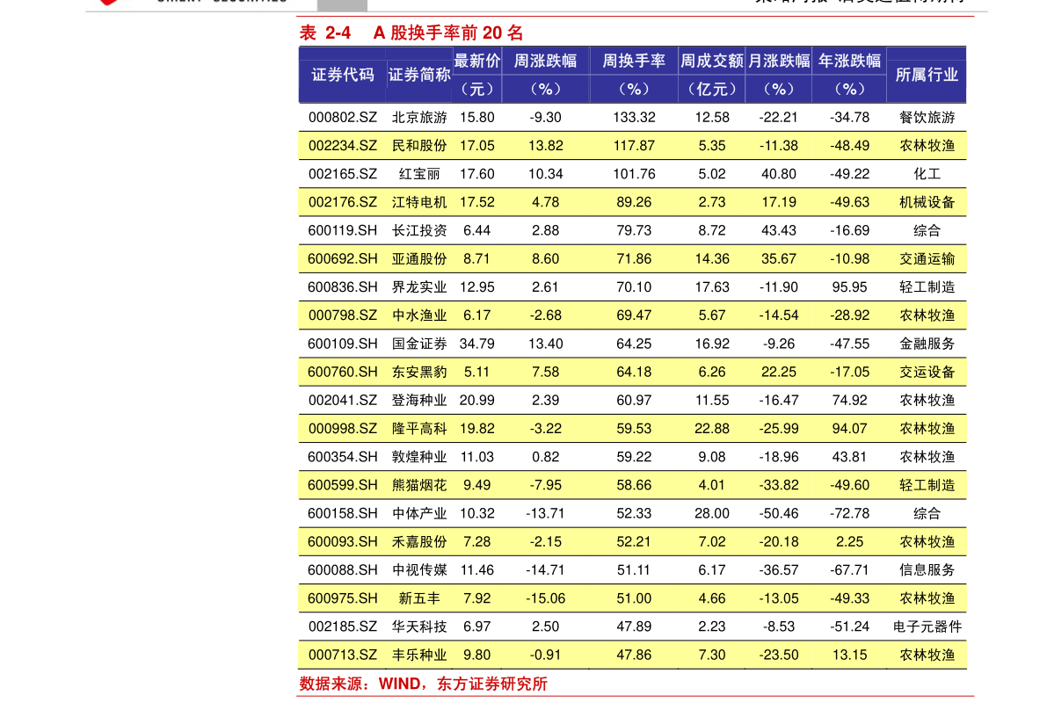
Task: Click yearly change value 95.95
Action: click(x=849, y=287)
